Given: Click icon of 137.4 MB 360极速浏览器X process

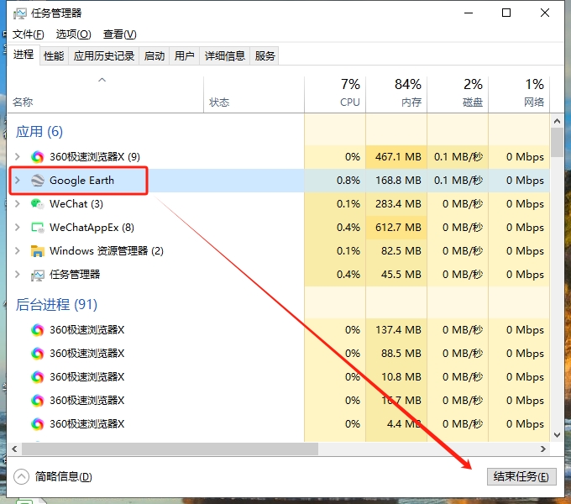Looking at the screenshot, I should [37, 330].
